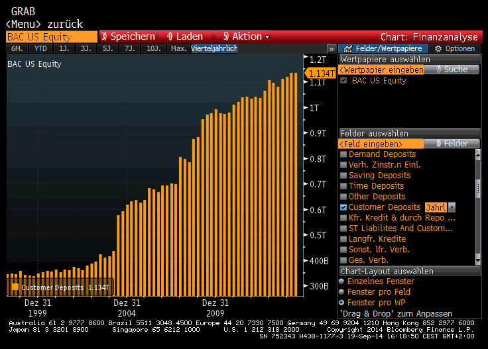488x349 pixels.
Task: Switch to the 1J. range
Action: pyautogui.click(x=64, y=49)
